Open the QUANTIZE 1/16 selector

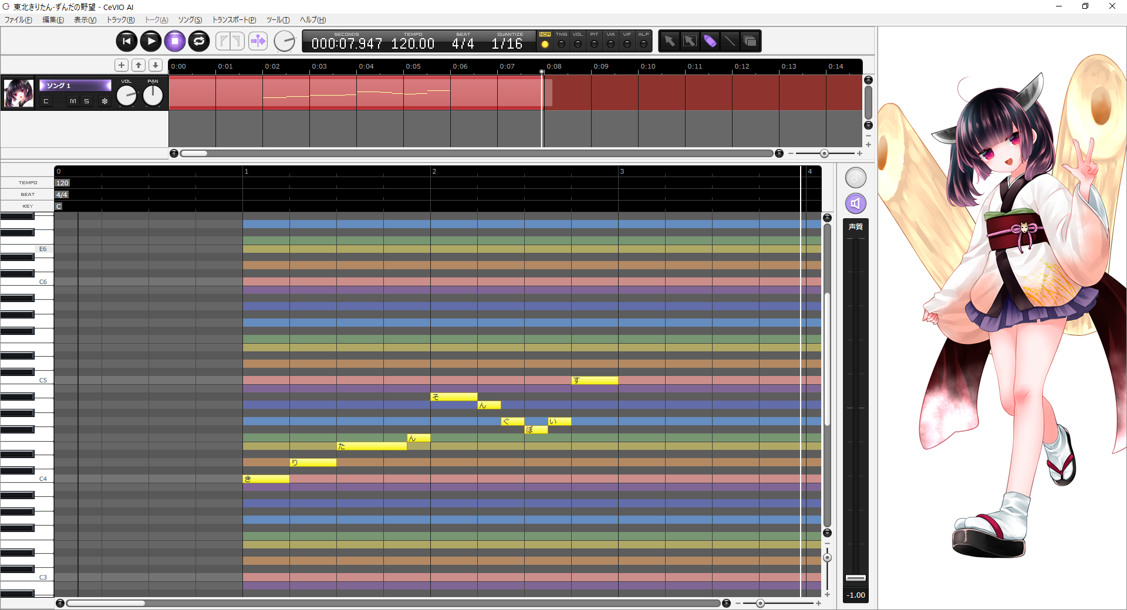[507, 44]
